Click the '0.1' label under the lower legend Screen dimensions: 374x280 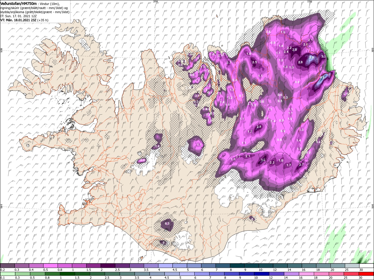click(x=2, y=278)
